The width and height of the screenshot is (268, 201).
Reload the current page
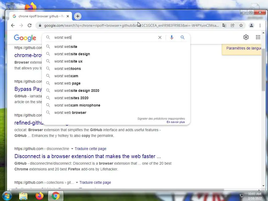[30, 25]
